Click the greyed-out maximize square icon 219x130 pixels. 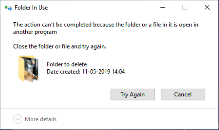coord(185,7)
